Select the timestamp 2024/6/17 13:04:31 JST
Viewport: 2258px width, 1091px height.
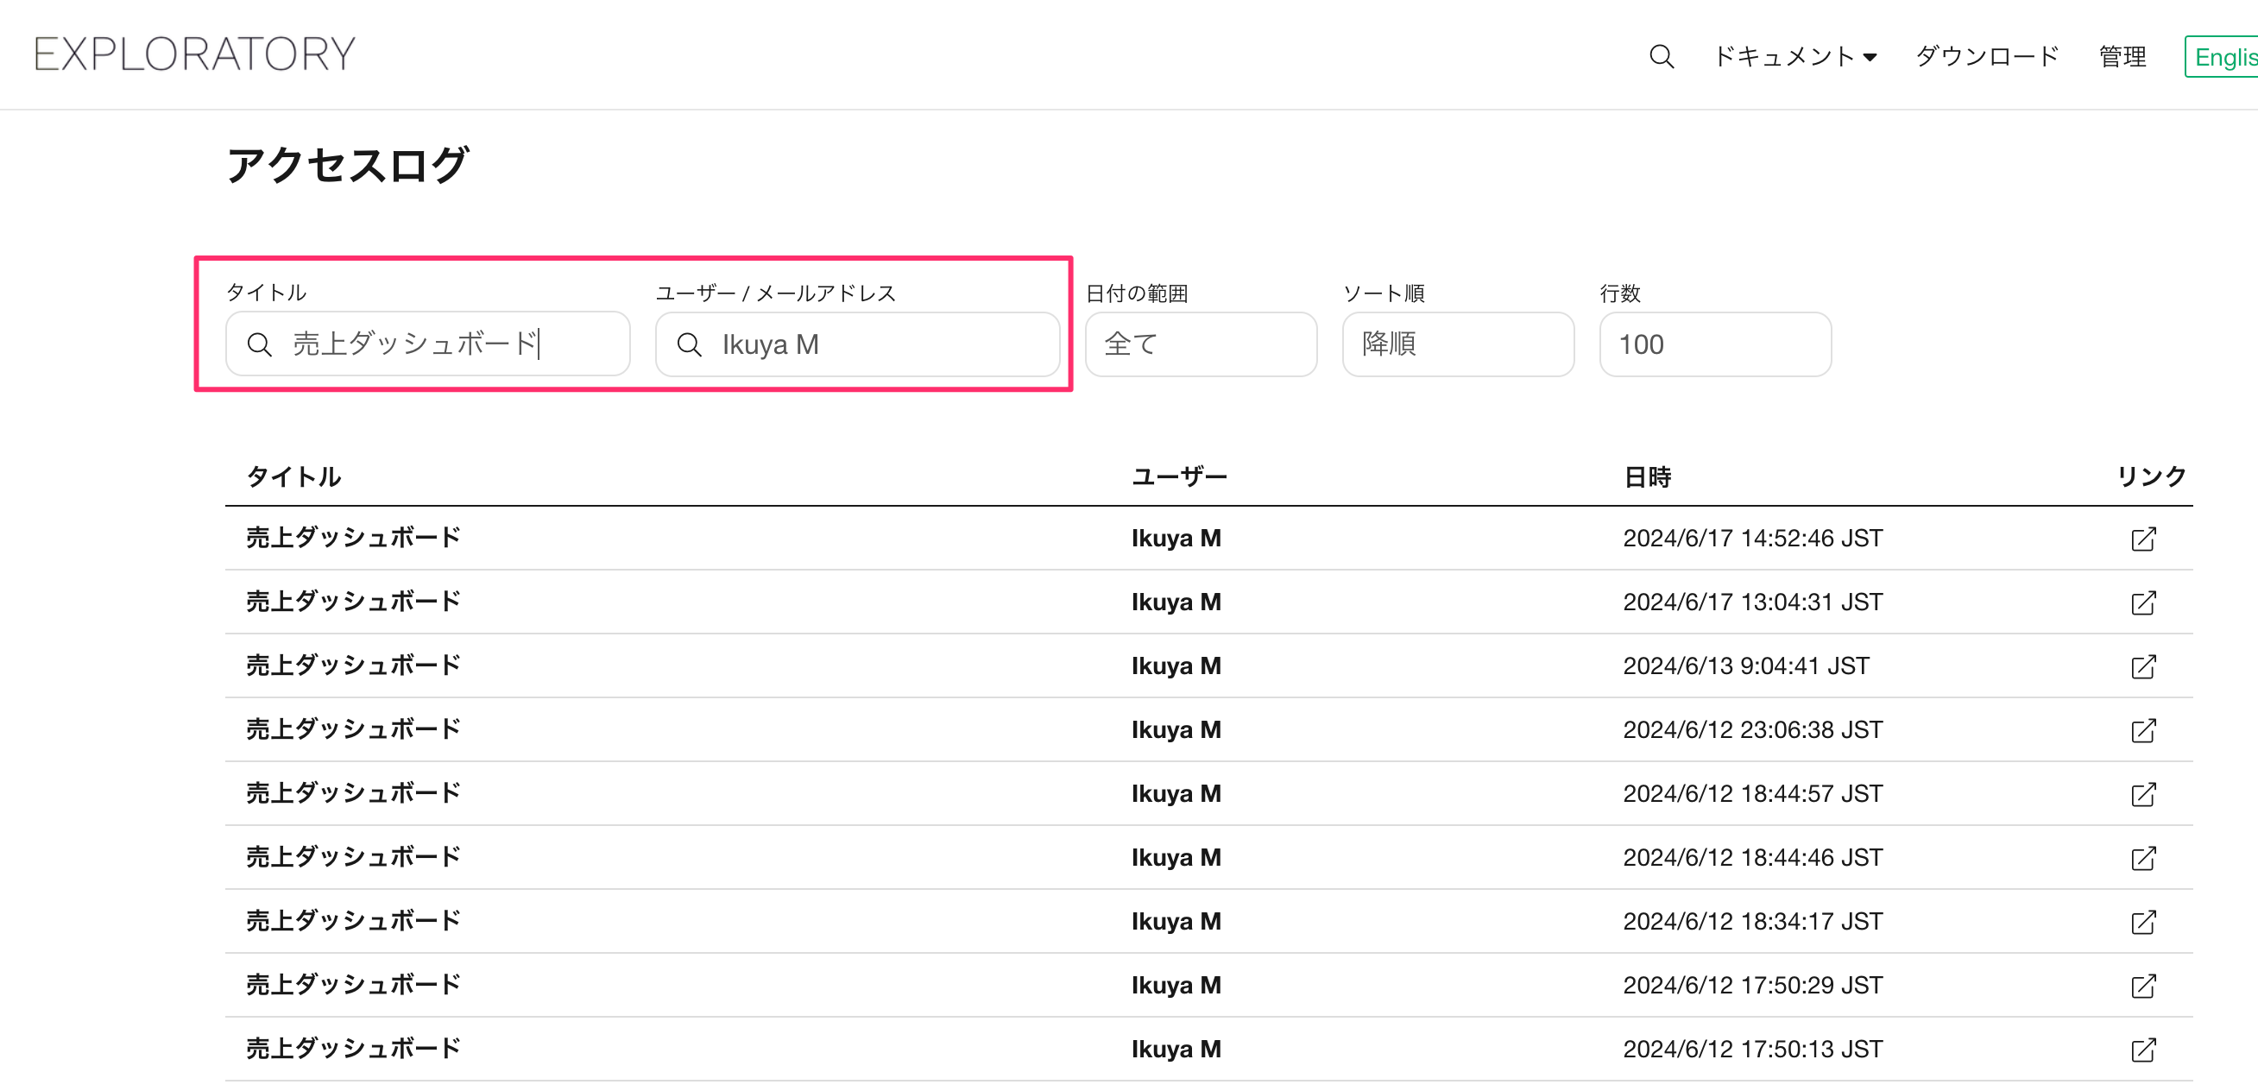click(1752, 602)
